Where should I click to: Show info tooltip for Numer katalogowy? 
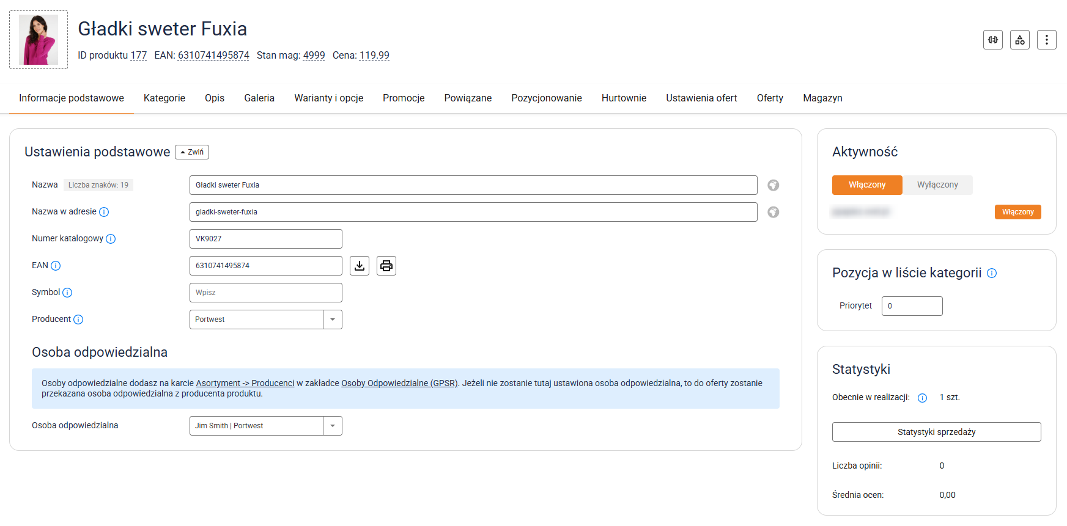[111, 239]
